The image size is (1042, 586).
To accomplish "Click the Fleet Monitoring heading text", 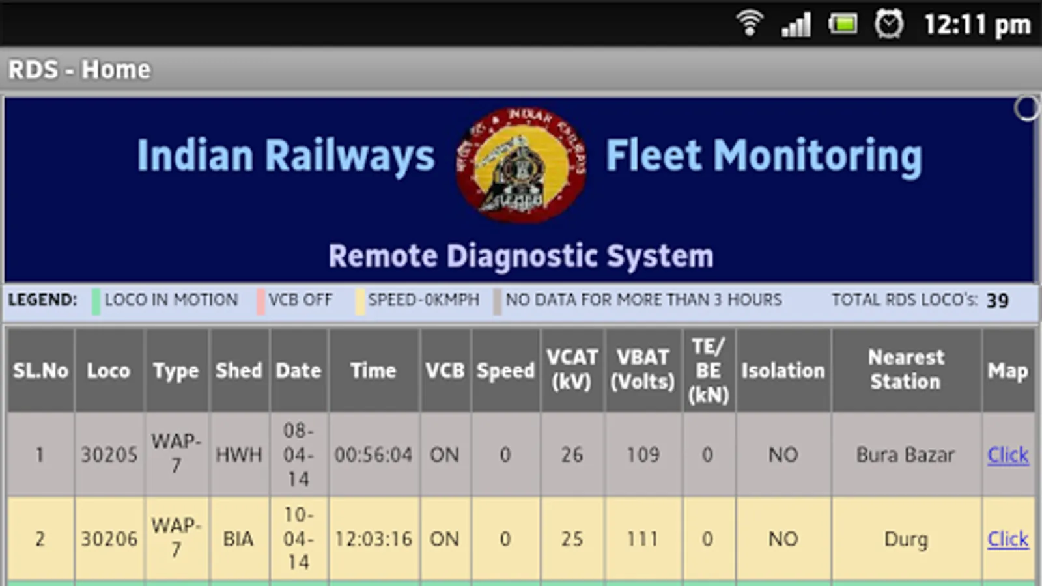I will [x=765, y=156].
